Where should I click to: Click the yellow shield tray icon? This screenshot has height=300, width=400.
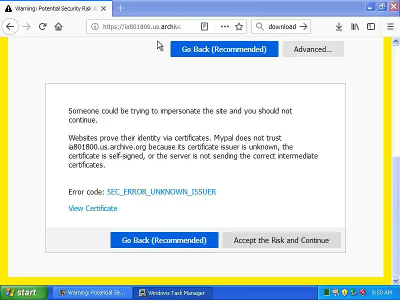tap(344, 292)
